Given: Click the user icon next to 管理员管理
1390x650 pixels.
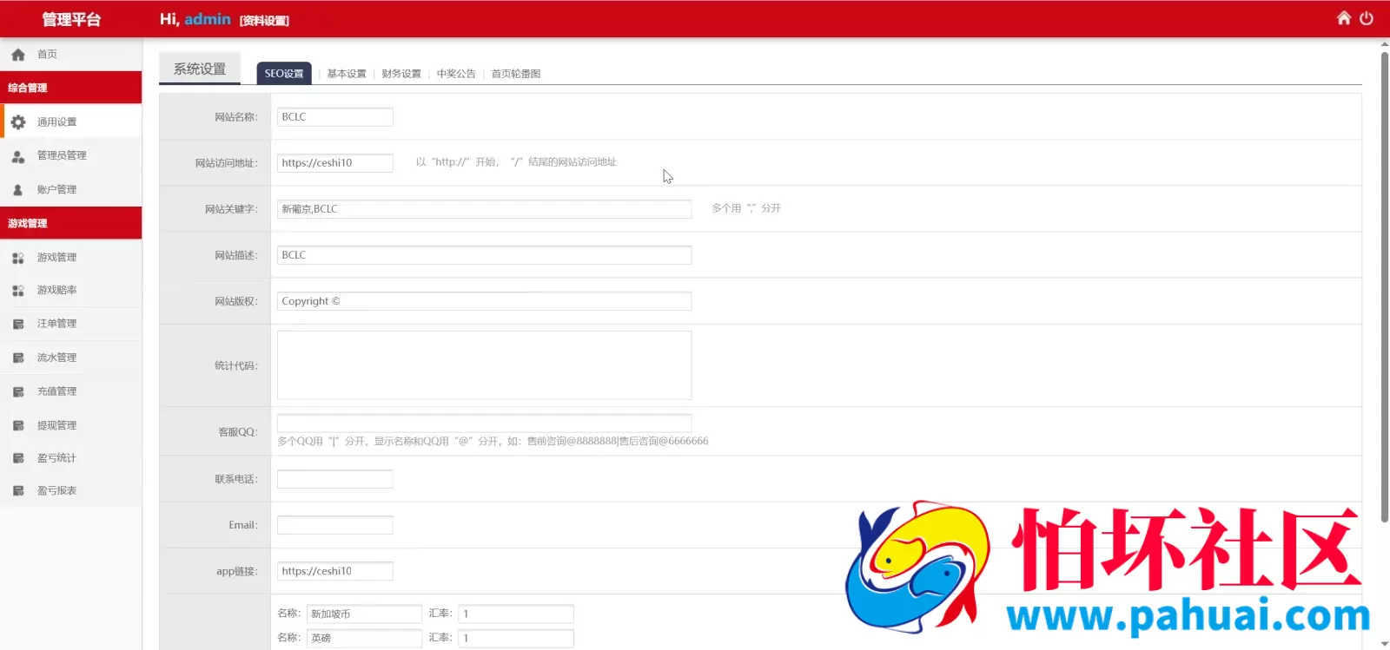Looking at the screenshot, I should coord(18,156).
